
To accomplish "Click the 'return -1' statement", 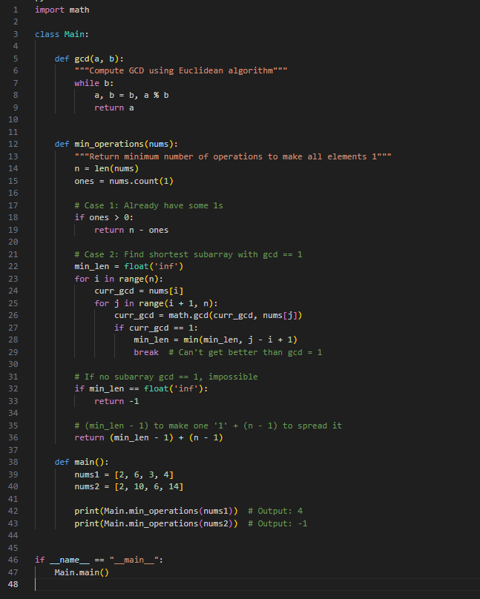I will (x=116, y=401).
